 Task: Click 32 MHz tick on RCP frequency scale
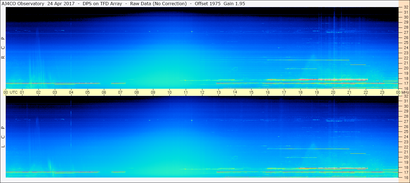[406, 7]
